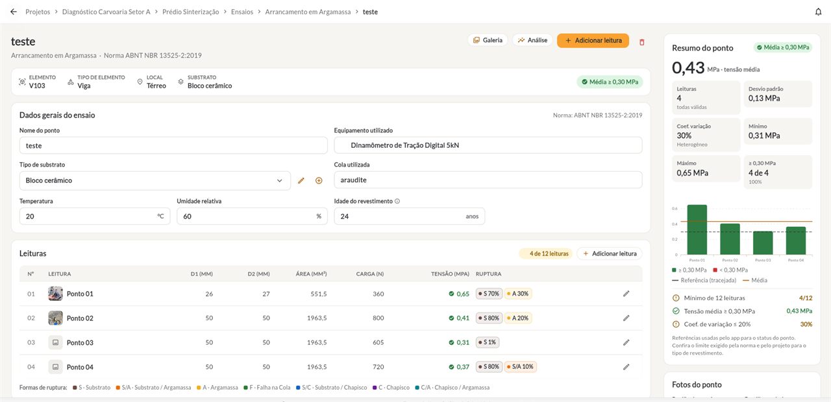Edit the Ponto 03 reading row
This screenshot has width=831, height=402.
click(x=626, y=342)
